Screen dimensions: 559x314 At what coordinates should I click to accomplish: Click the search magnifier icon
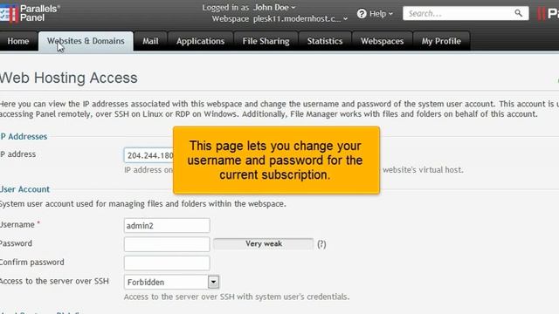[x=518, y=13]
